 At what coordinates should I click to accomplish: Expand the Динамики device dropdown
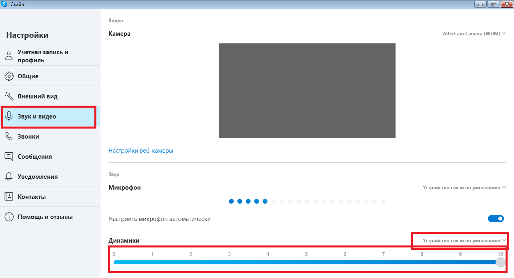point(464,241)
